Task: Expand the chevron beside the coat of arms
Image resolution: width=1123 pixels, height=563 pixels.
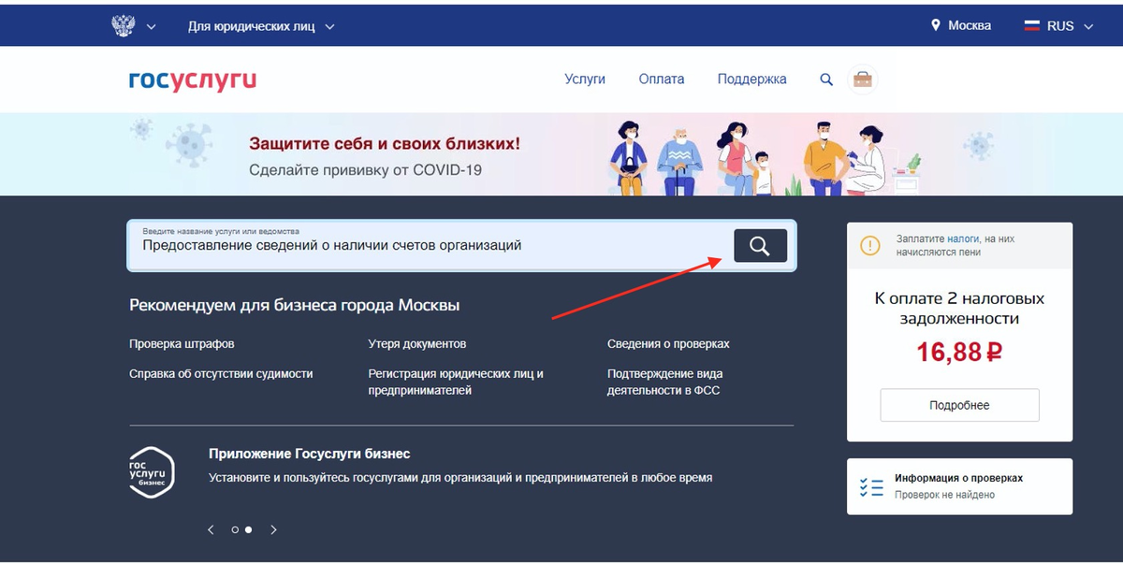Action: pyautogui.click(x=152, y=26)
